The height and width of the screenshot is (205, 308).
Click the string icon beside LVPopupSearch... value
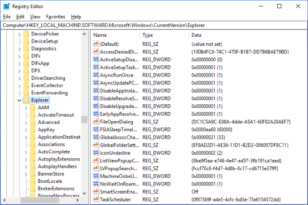pyautogui.click(x=96, y=168)
